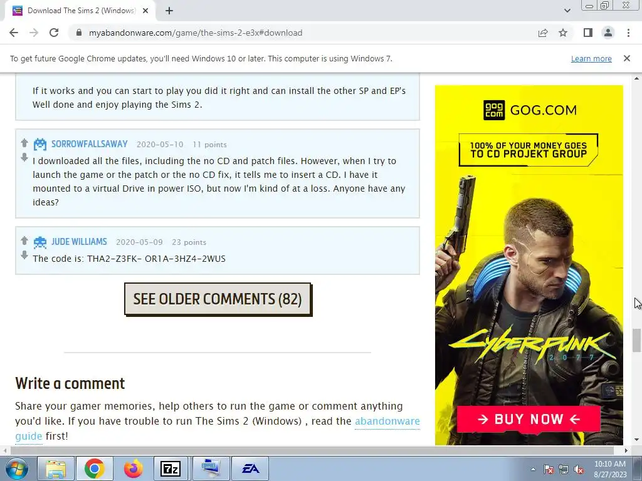
Task: Share this page via the share icon
Action: click(x=543, y=33)
